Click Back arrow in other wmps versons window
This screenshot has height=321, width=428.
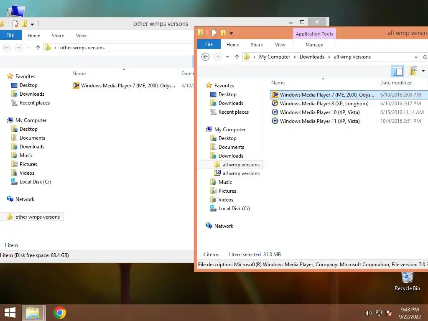pyautogui.click(x=7, y=48)
